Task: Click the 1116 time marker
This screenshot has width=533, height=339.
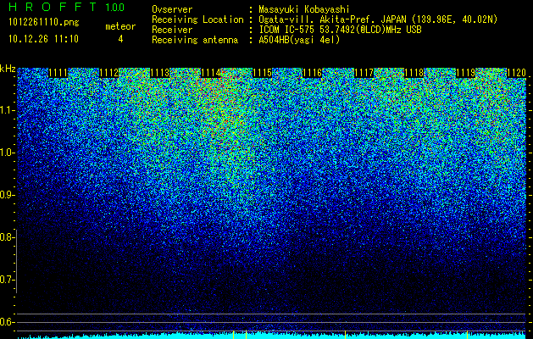Action: pos(313,73)
